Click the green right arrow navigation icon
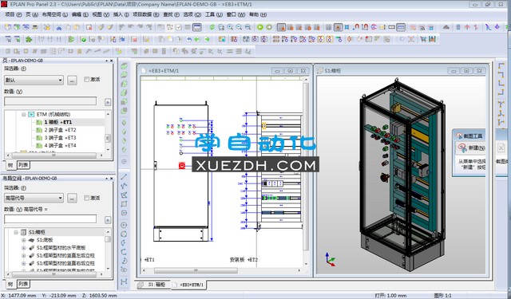Image resolution: width=511 pixels, height=299 pixels. pyautogui.click(x=269, y=27)
